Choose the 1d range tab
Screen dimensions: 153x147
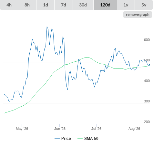46,5
